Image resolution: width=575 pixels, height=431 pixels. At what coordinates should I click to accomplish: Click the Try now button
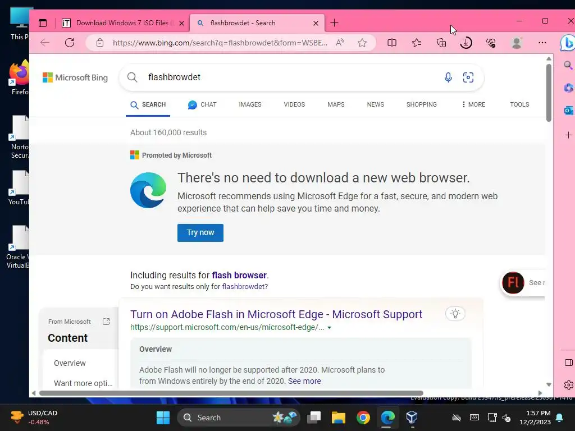(200, 233)
